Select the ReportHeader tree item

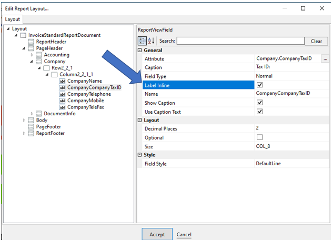51,42
